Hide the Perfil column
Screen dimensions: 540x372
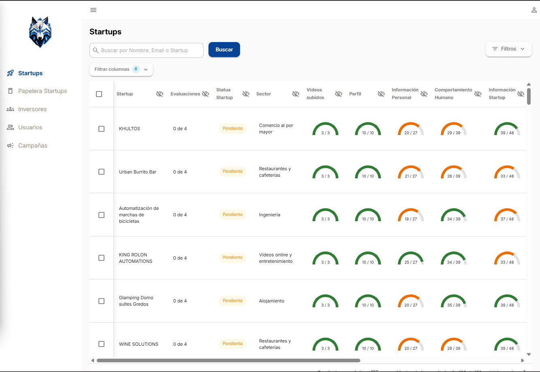click(x=381, y=94)
